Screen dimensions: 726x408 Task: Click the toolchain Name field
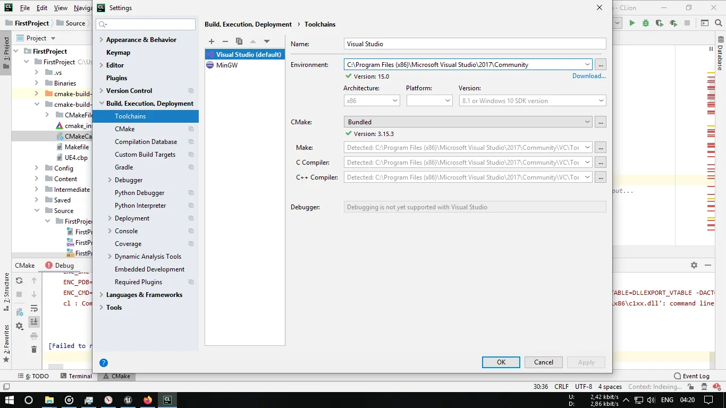pyautogui.click(x=475, y=44)
